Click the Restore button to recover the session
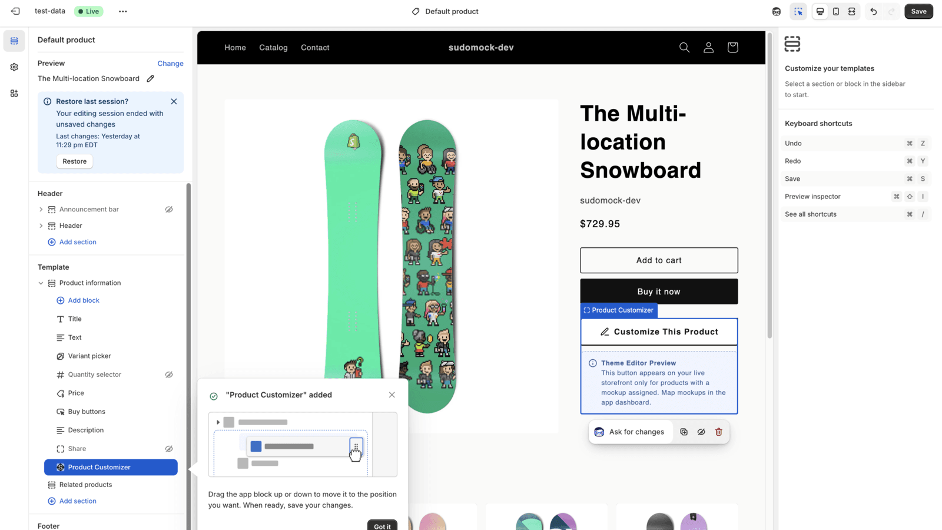 click(74, 161)
